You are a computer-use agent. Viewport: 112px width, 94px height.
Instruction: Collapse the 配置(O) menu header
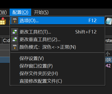tap(20, 12)
